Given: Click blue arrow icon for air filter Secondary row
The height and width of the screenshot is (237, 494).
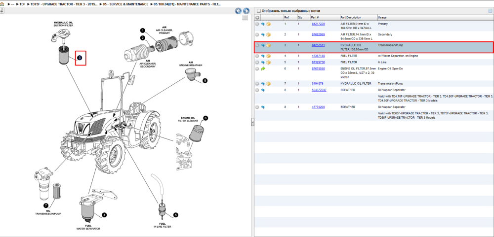Looking at the screenshot, I should coord(263,35).
